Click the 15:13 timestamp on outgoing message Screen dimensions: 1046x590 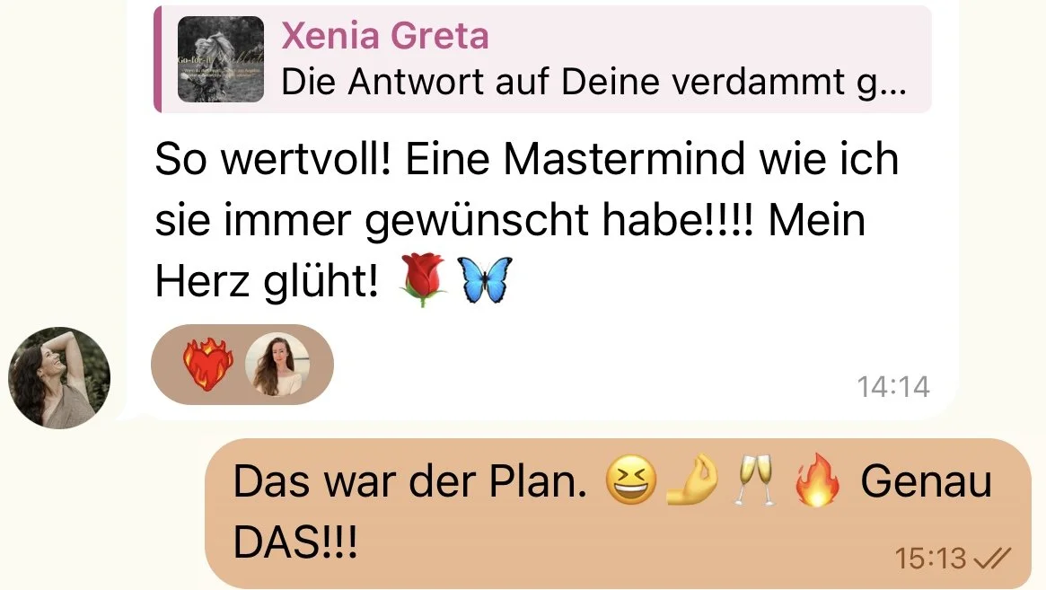click(930, 558)
